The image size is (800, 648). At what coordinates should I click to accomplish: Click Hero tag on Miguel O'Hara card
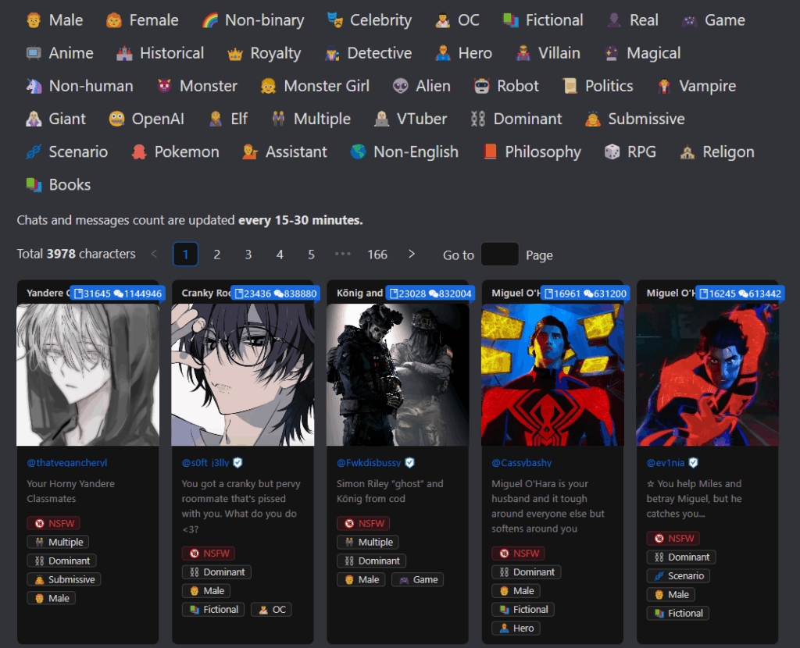click(516, 628)
